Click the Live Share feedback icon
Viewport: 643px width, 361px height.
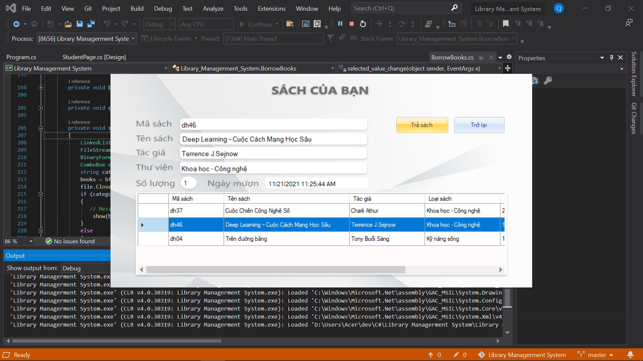(629, 23)
